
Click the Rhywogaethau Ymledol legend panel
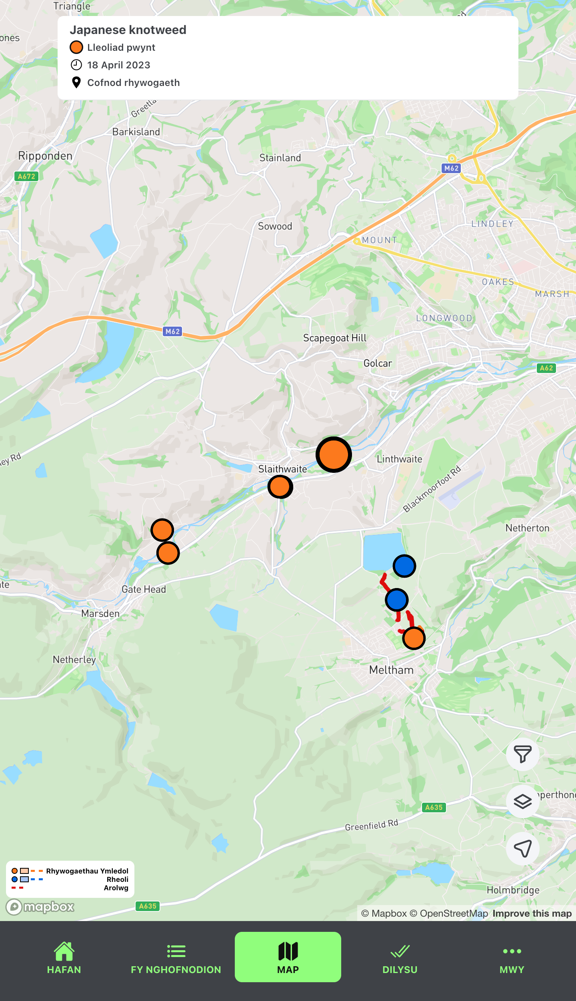click(70, 879)
